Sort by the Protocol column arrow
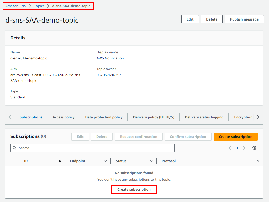Viewport: 269px width, 202px height. tap(258, 161)
